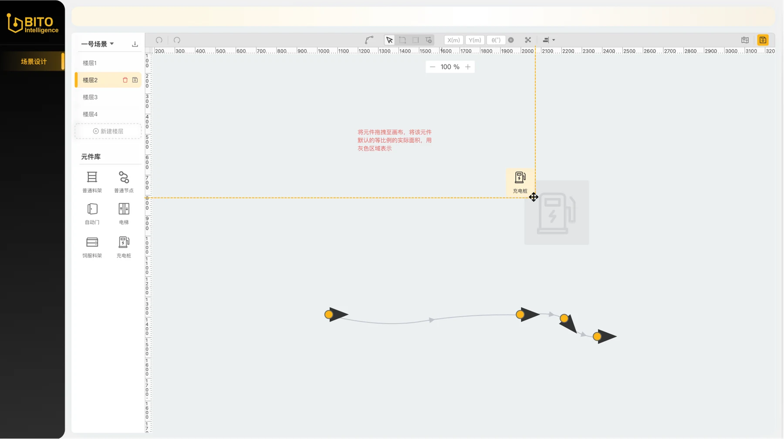Open the 一号场景 scene dropdown
Viewport: 784px width, 439px height.
point(98,44)
